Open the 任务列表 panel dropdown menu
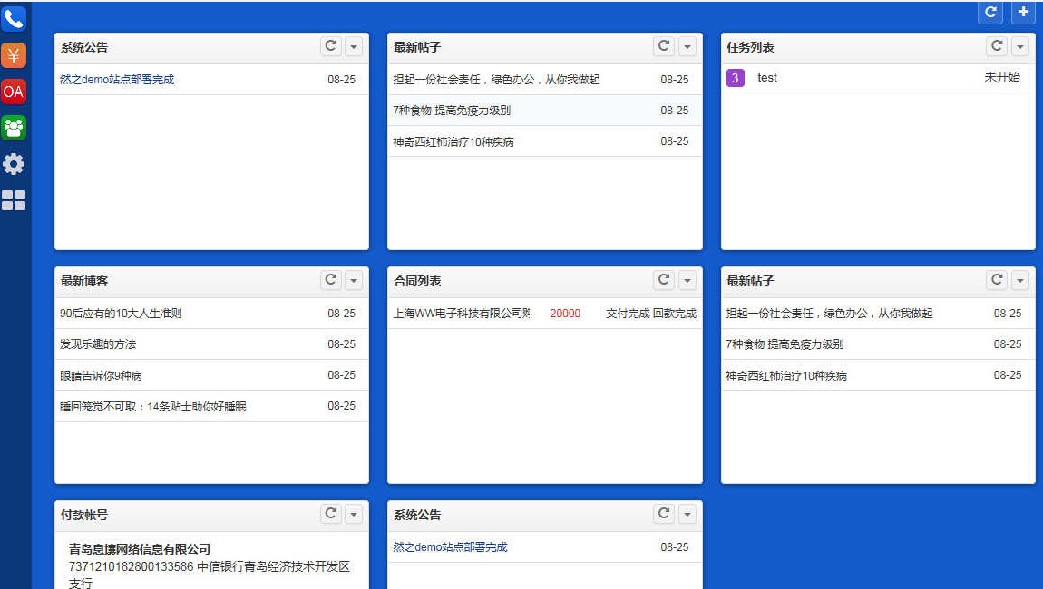This screenshot has height=589, width=1043. tap(1021, 46)
